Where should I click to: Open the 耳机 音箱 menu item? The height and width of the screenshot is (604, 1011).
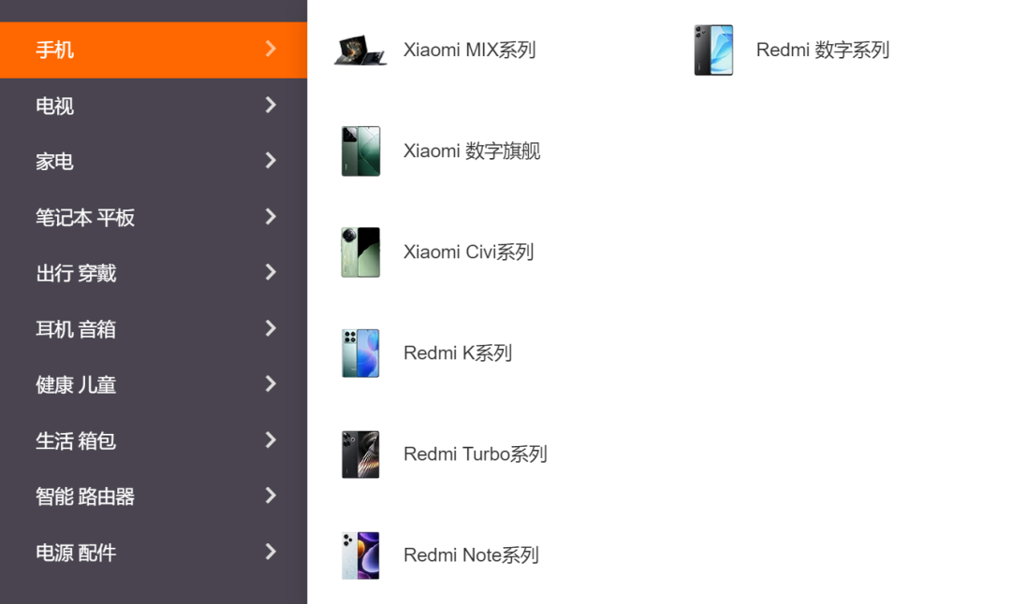154,329
